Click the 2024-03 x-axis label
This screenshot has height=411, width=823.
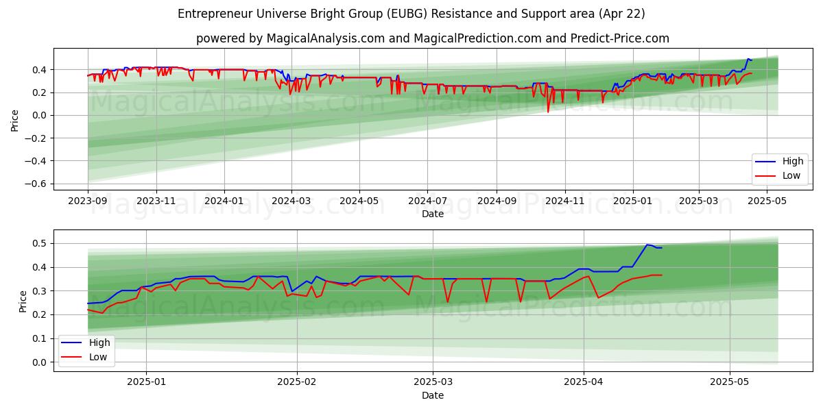click(x=291, y=201)
